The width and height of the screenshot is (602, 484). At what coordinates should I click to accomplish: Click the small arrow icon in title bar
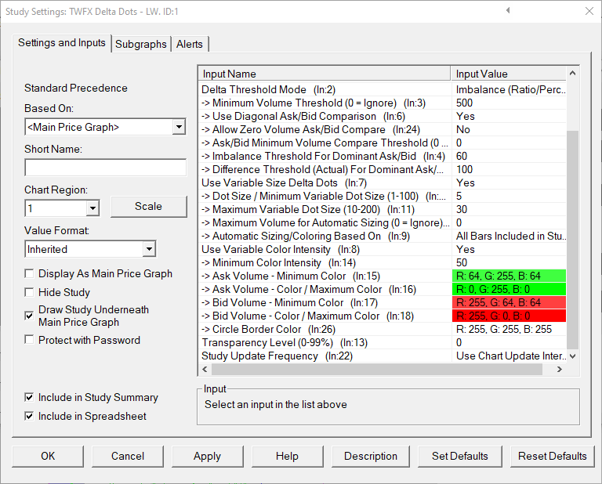point(508,11)
